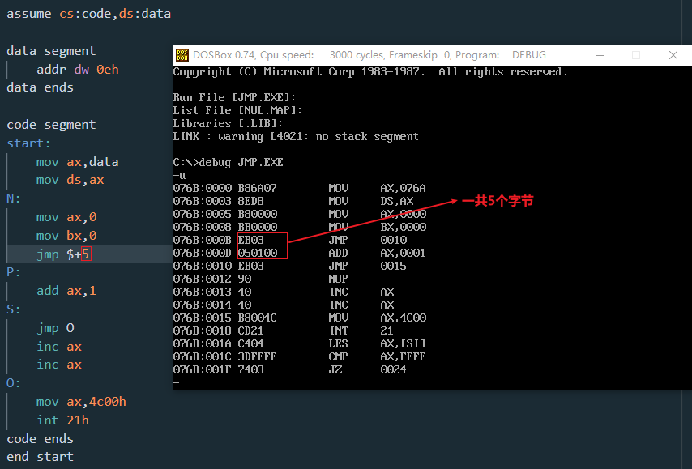Click the 'C:\>debug JMP.EXE' command line
The image size is (692, 469).
pyautogui.click(x=229, y=162)
